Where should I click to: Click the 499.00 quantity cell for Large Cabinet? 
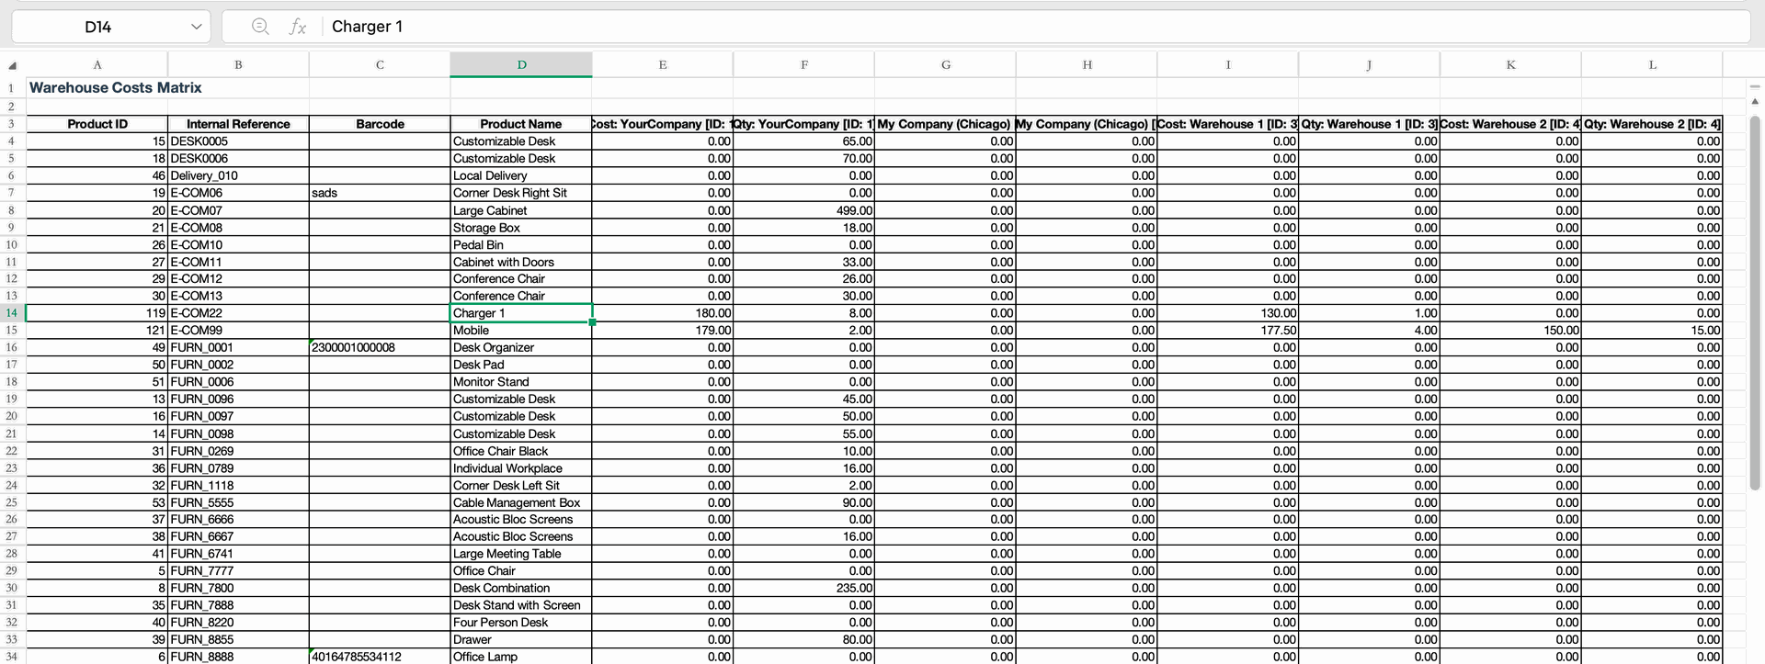pyautogui.click(x=803, y=210)
